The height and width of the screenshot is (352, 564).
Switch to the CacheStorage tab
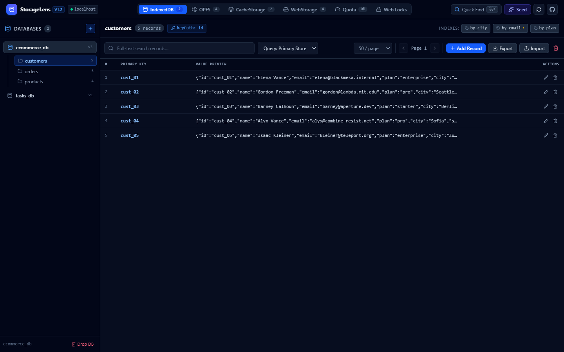251,9
